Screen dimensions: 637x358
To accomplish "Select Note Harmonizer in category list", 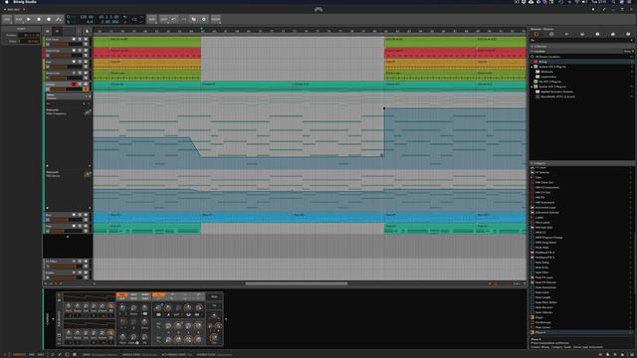I will coord(581,287).
